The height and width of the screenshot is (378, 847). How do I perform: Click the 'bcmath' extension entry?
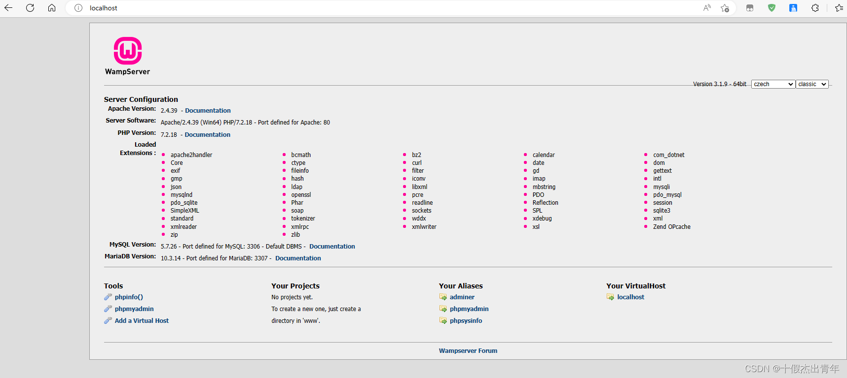[x=301, y=155]
